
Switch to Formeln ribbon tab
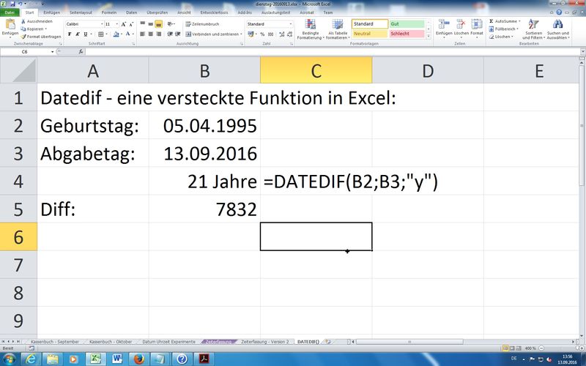point(108,12)
